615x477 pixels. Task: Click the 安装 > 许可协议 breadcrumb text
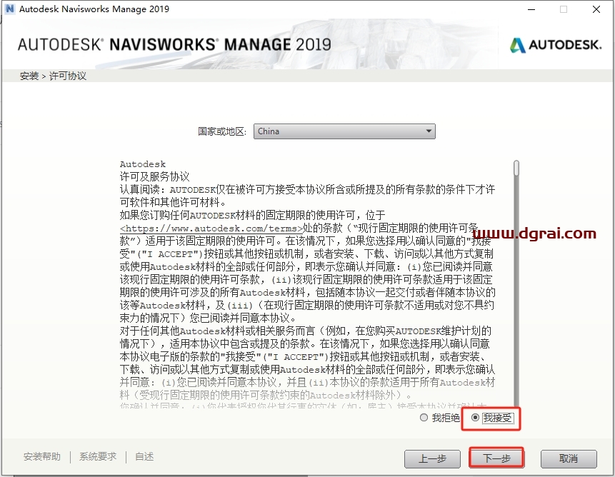point(53,76)
